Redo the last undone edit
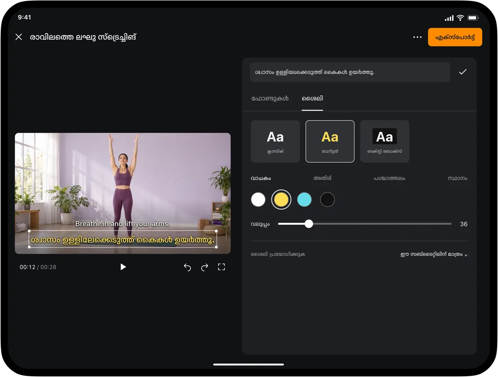 [205, 268]
